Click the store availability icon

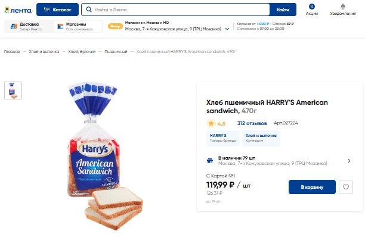click(x=210, y=161)
